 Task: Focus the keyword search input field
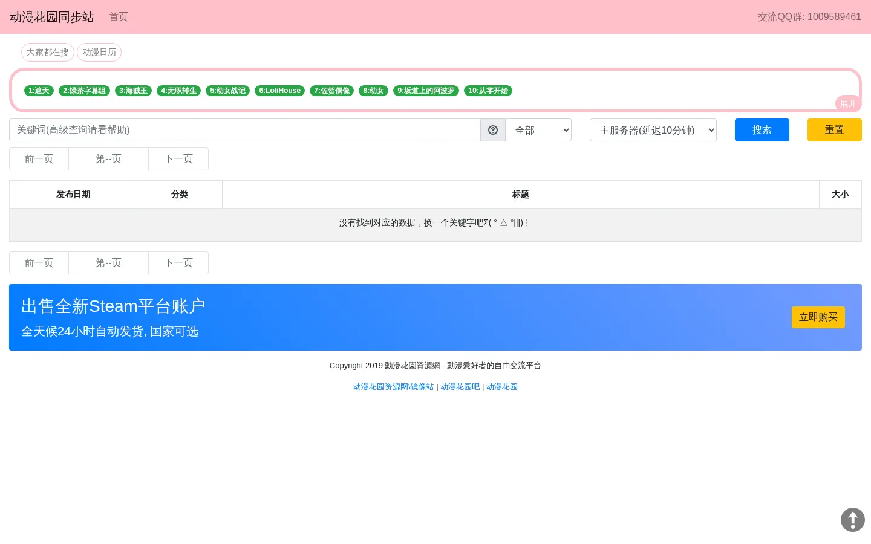245,130
